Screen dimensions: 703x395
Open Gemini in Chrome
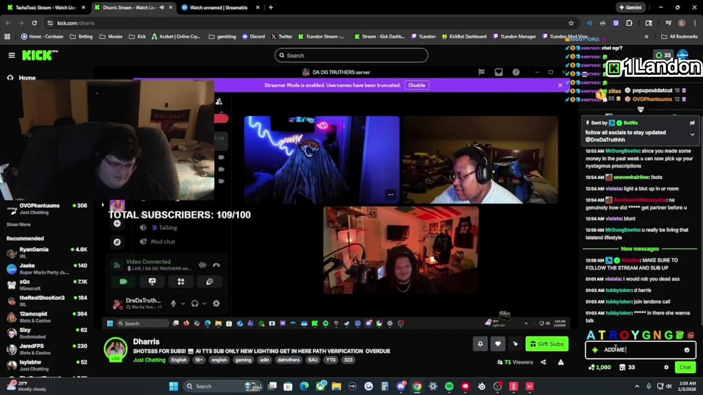click(x=631, y=8)
